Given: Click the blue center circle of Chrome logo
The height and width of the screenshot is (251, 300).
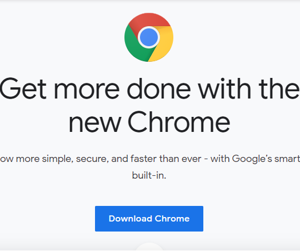Looking at the screenshot, I should 149,37.
